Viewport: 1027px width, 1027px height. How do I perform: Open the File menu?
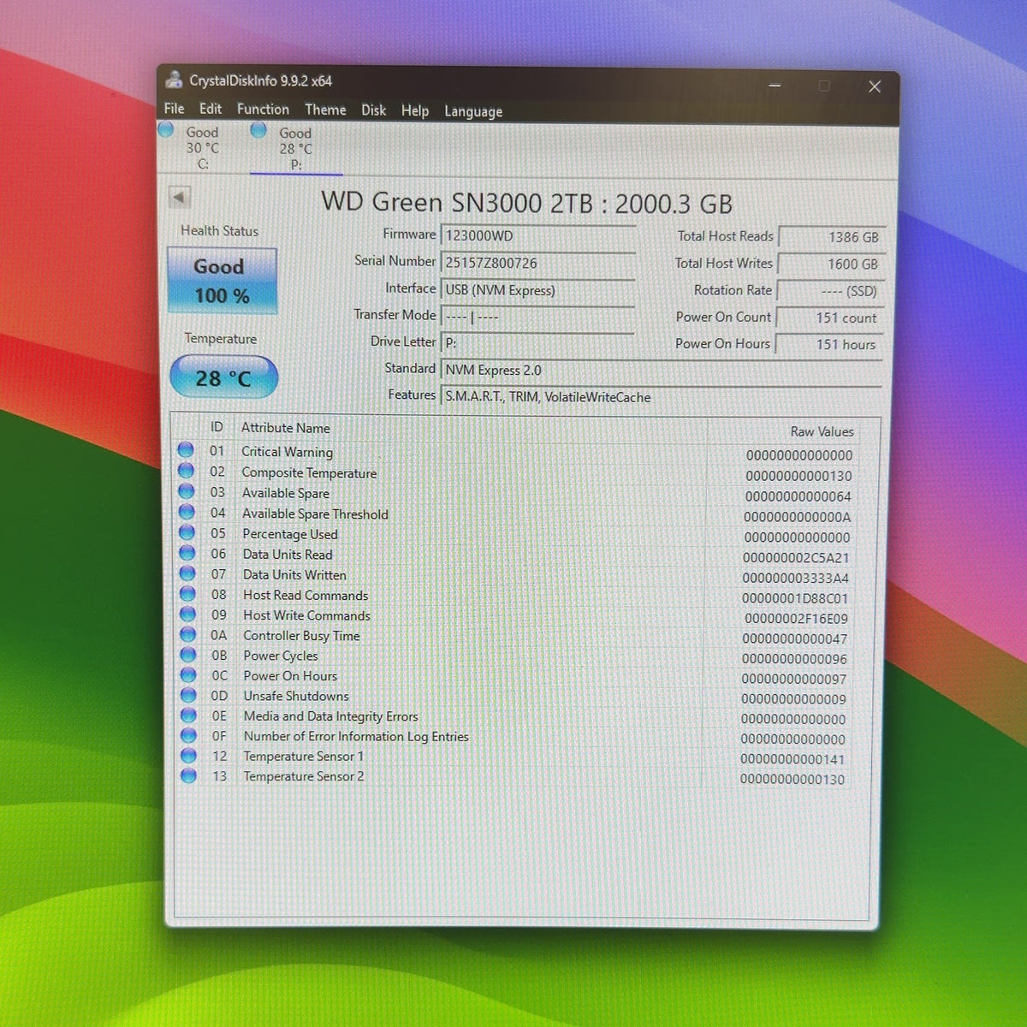click(175, 109)
